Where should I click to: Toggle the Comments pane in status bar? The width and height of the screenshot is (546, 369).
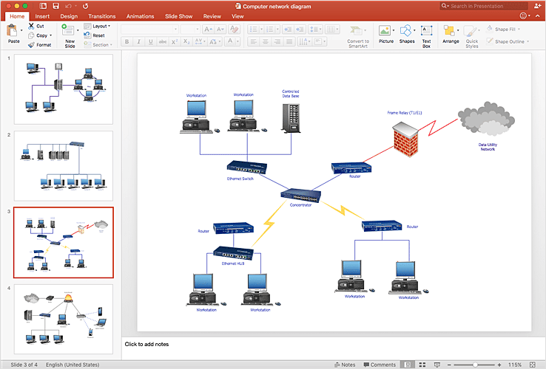point(380,365)
